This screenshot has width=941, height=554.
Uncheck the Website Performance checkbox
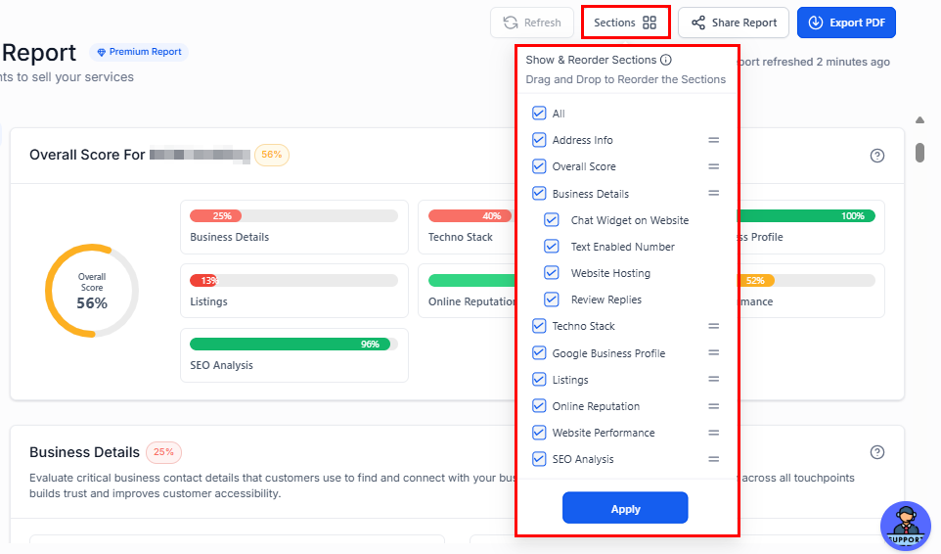pos(539,433)
